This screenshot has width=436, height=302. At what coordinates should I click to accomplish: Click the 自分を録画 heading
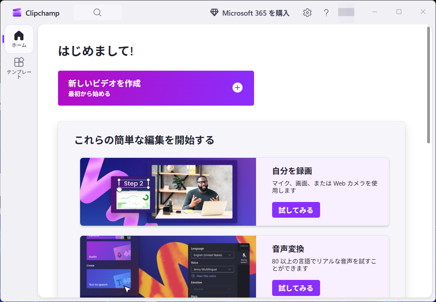[292, 171]
